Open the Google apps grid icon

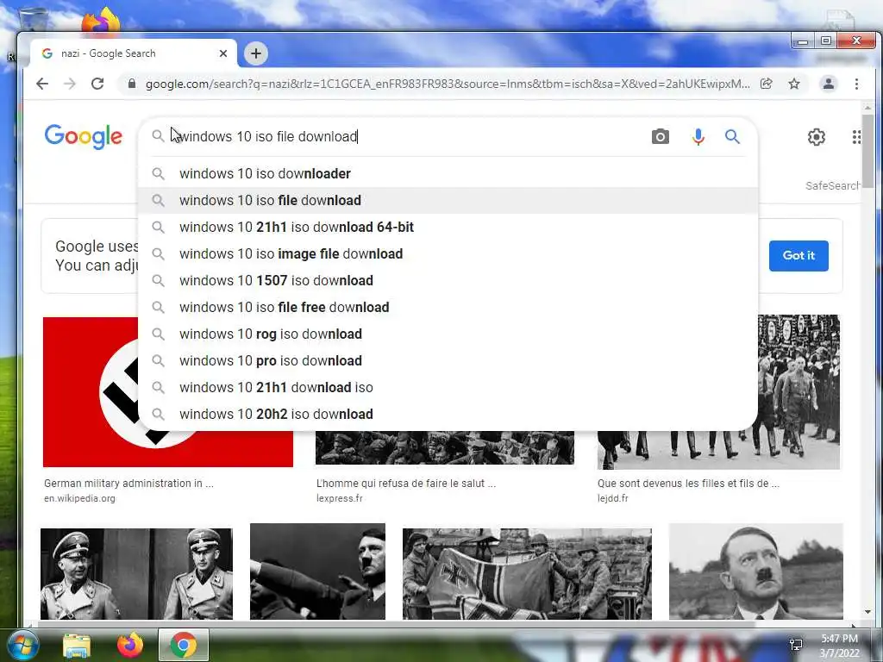tap(856, 137)
